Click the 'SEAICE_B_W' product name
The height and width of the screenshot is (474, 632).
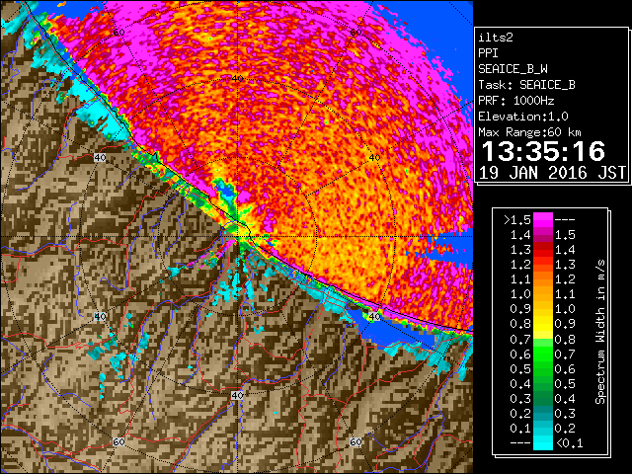(513, 69)
